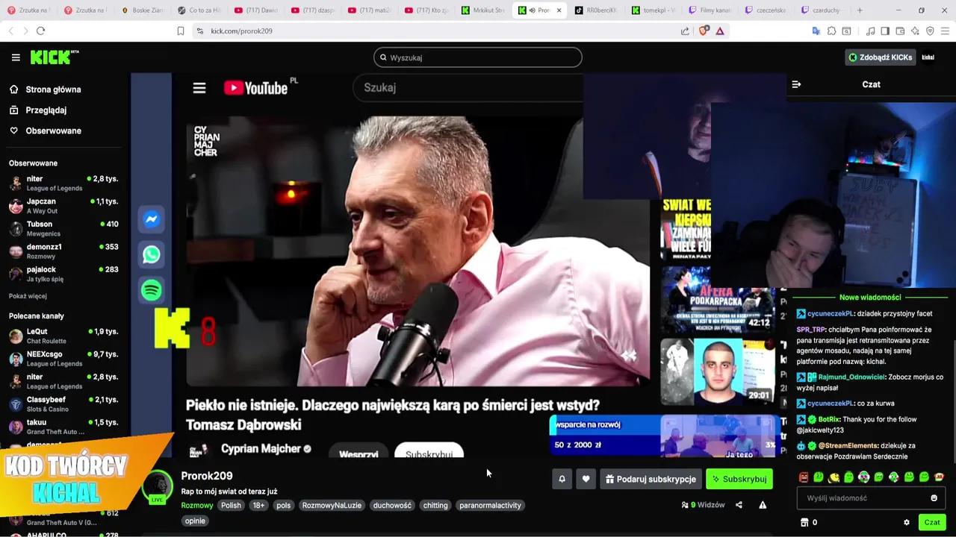Click the Spotify icon in the streamed sidebar
956x537 pixels.
coord(151,289)
